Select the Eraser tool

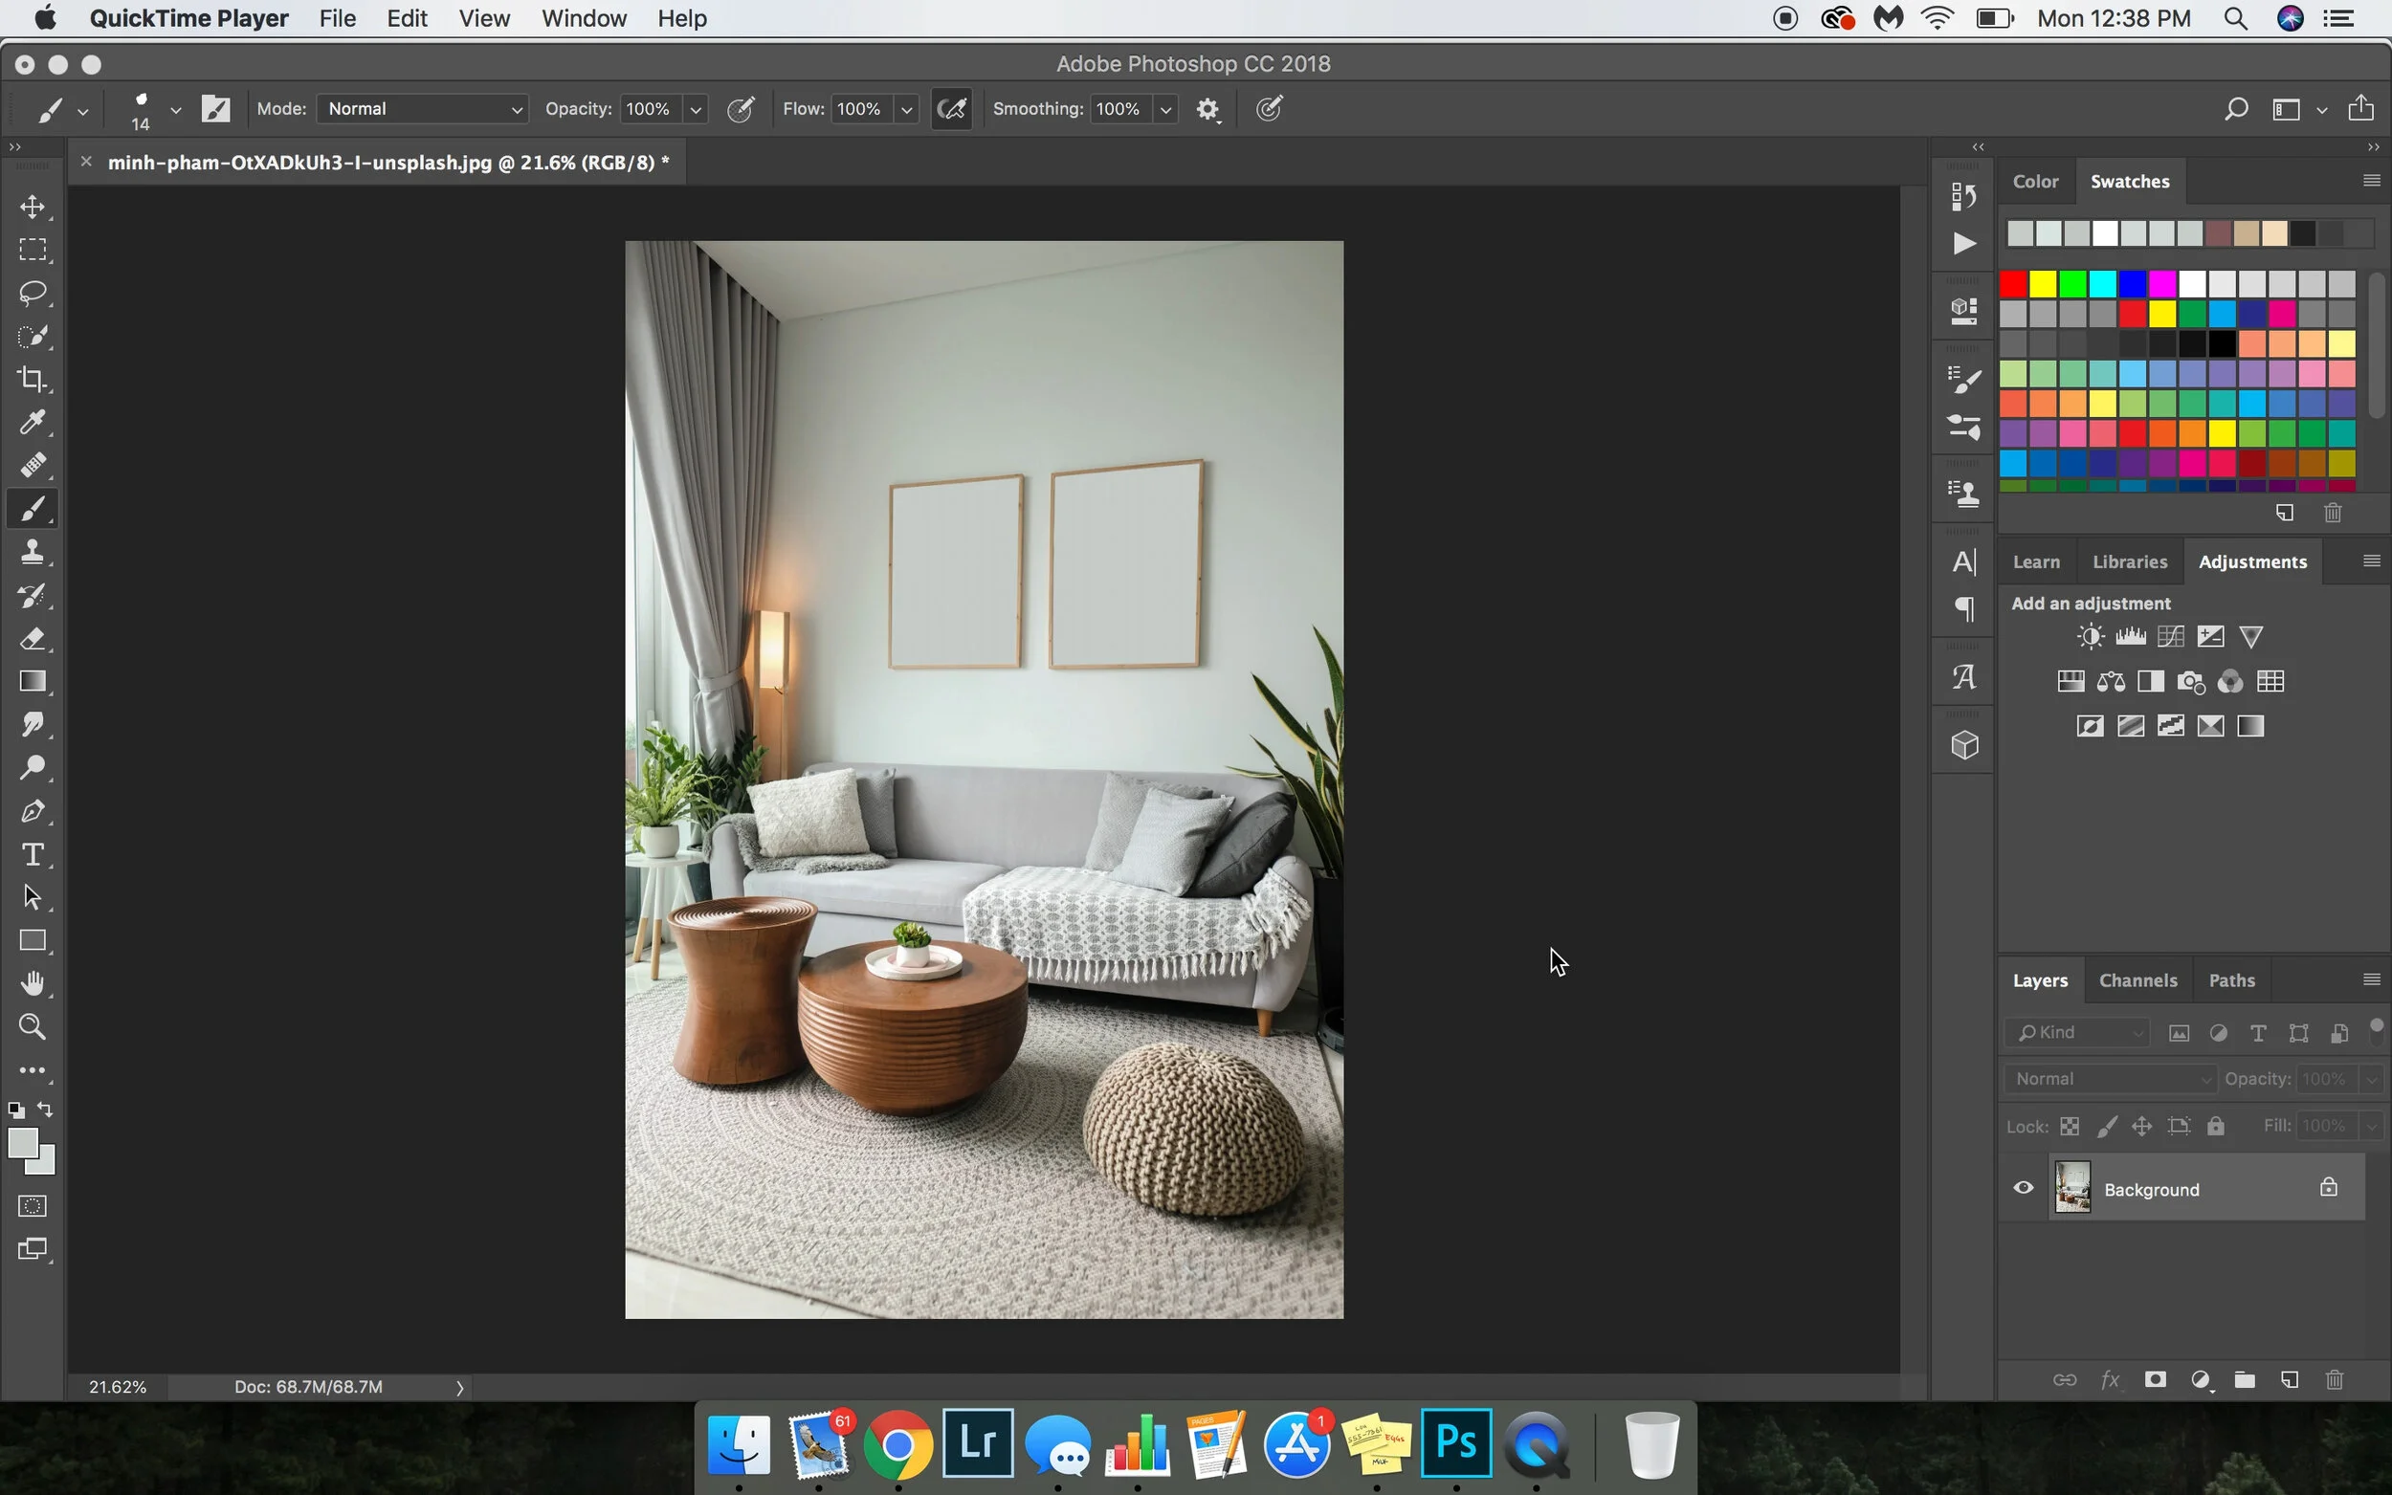pos(33,639)
